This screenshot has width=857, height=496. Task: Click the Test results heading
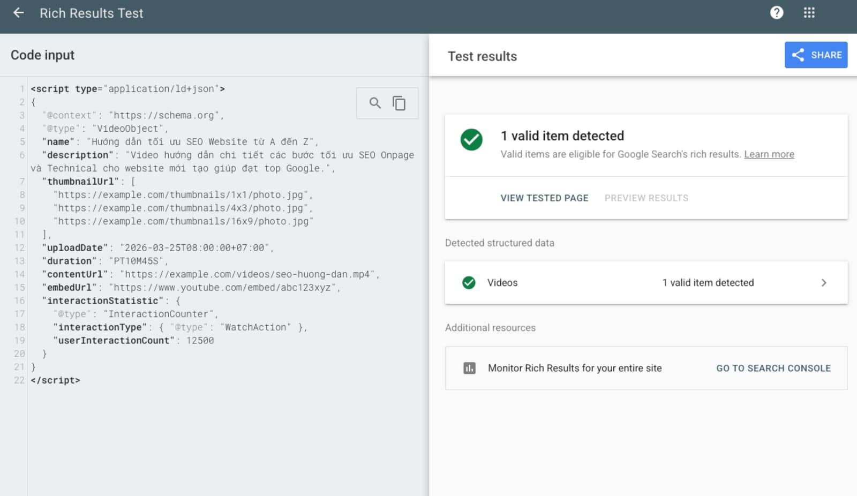pos(482,56)
